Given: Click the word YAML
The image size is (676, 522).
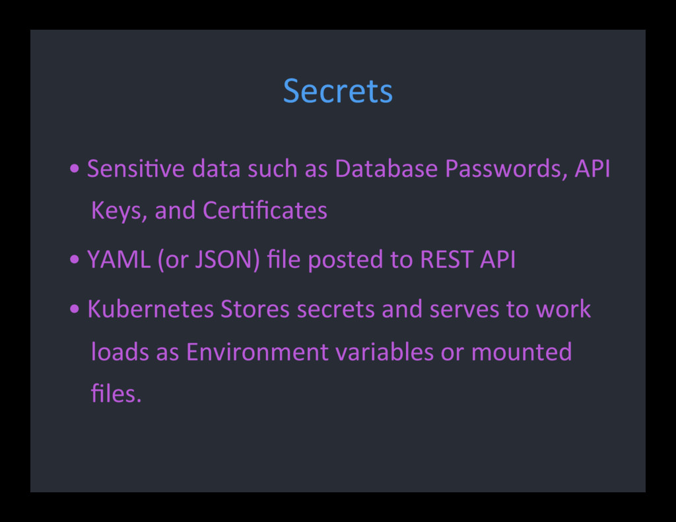Looking at the screenshot, I should pyautogui.click(x=119, y=259).
